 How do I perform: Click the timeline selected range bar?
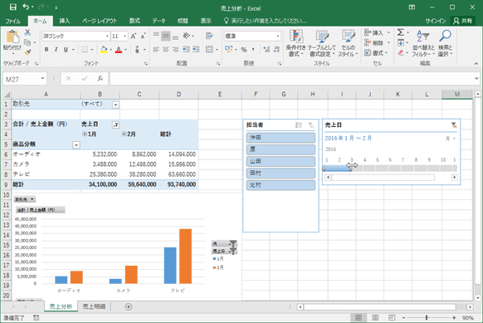[337, 169]
